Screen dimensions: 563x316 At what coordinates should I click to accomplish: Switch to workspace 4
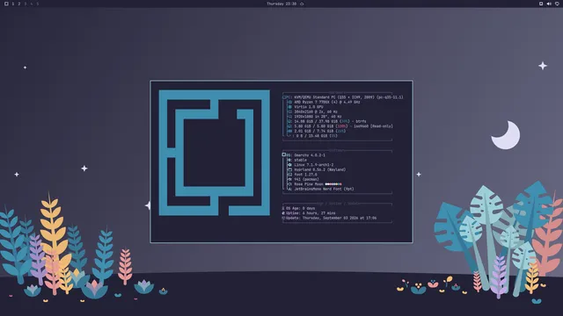32,4
